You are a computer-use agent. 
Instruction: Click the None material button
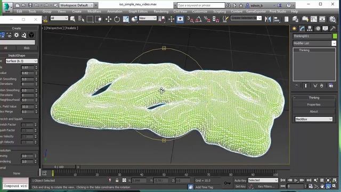click(x=17, y=173)
